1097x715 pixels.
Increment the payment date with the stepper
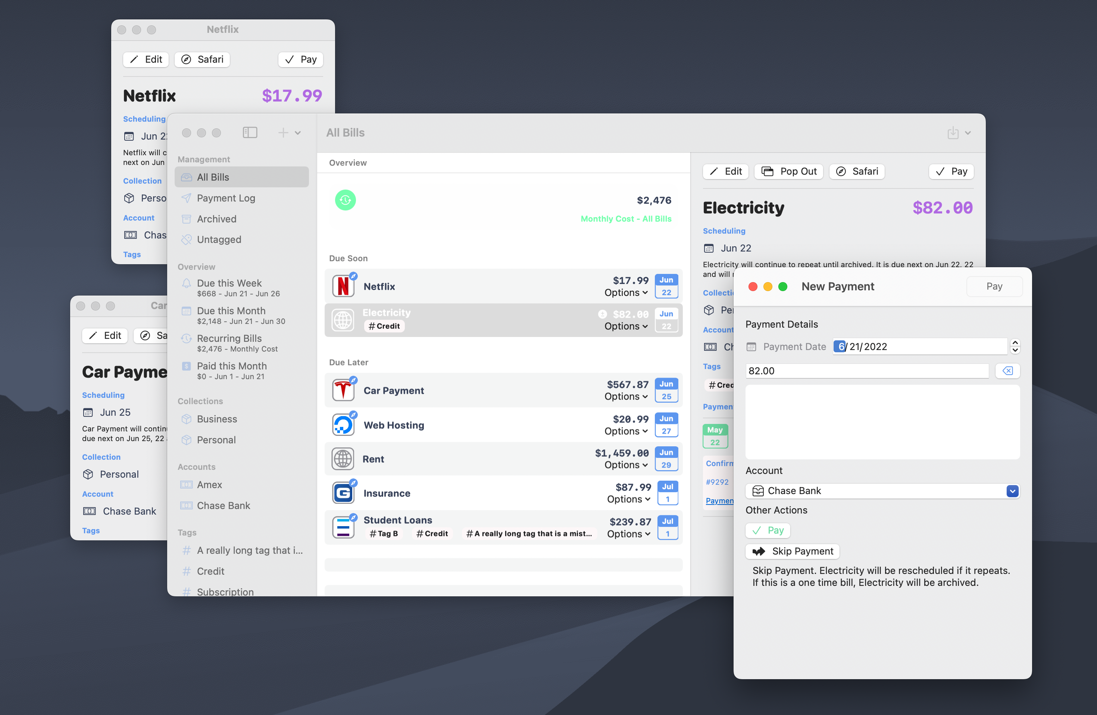tap(1015, 343)
